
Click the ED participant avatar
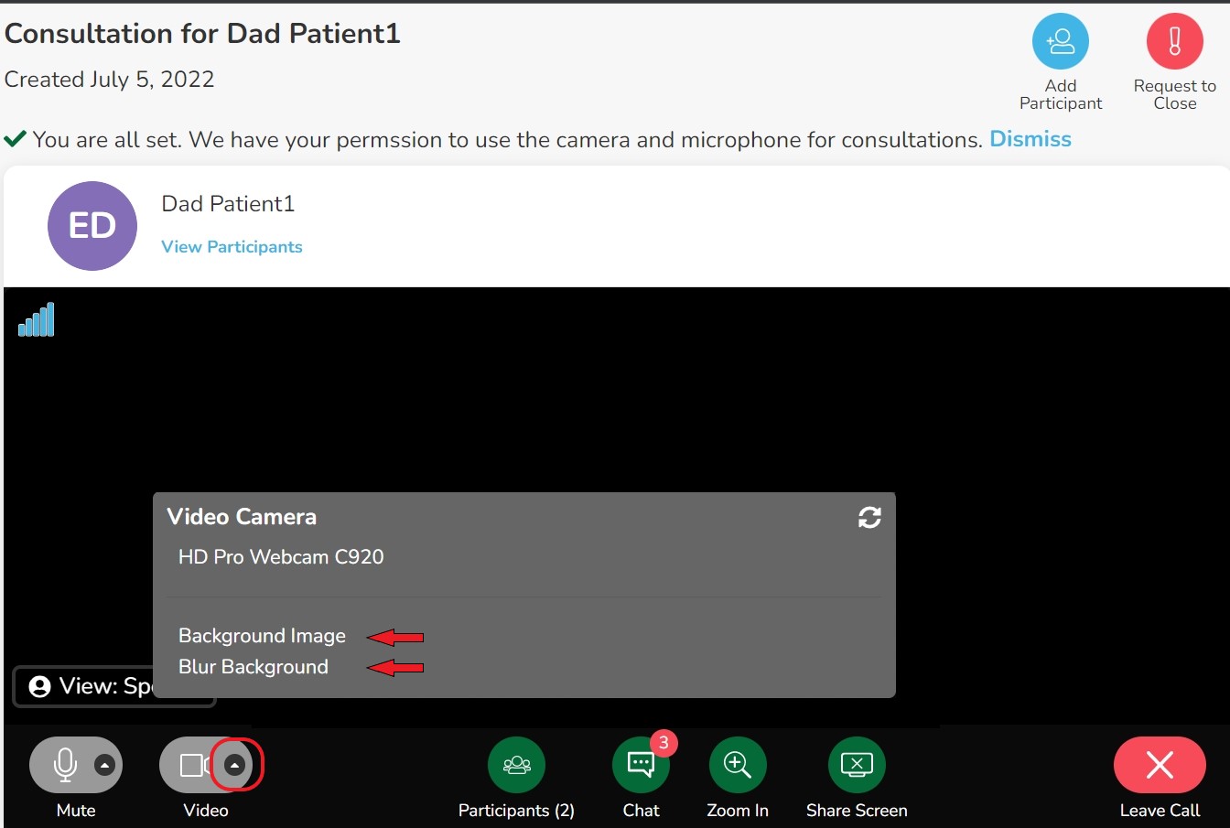coord(92,226)
